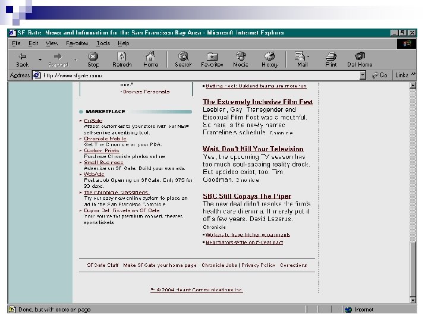The image size is (428, 321).
Task: Open the File menu
Action: [x=17, y=43]
